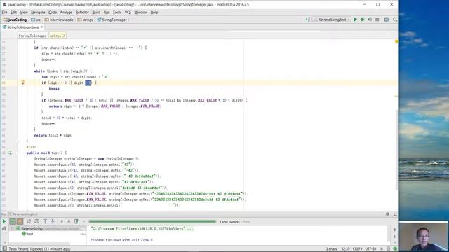Go to next failed test arrow
Image resolution: width=449 pixels, height=252 pixels.
69,221
